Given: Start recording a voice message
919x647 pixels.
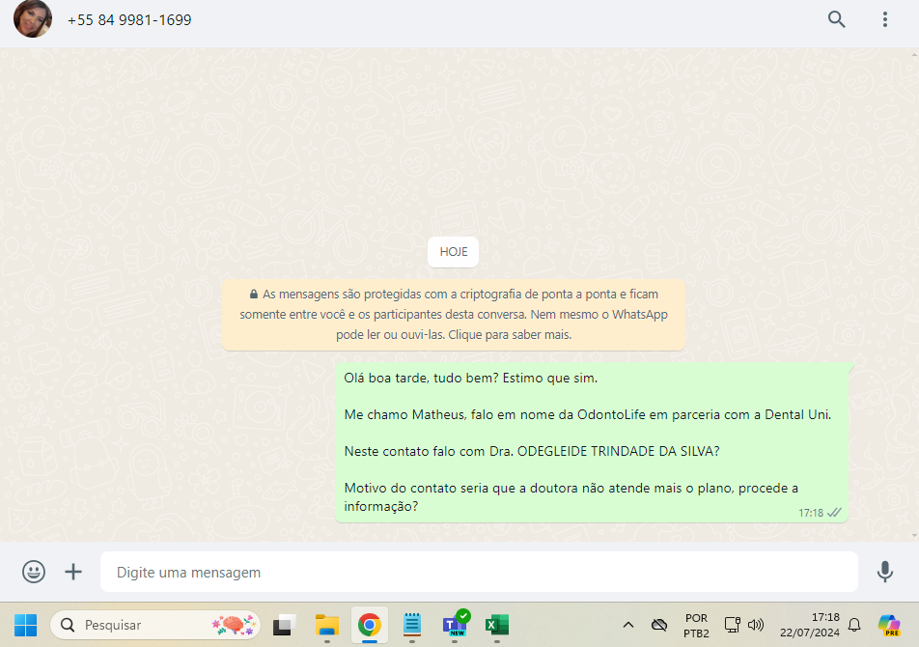Looking at the screenshot, I should 885,572.
